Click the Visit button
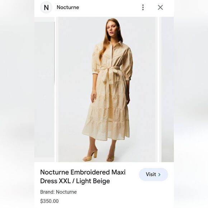 pos(153,174)
